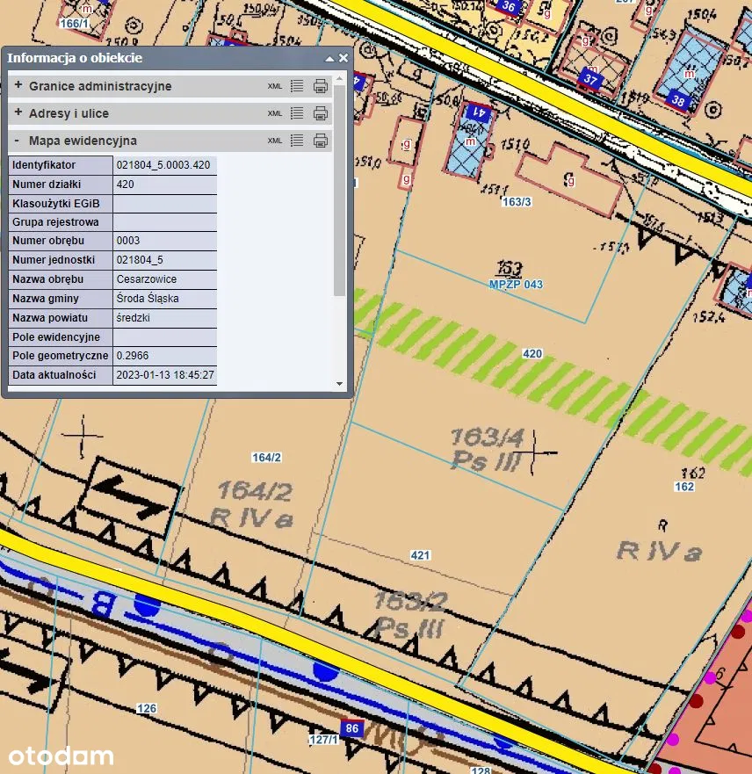Click the MPZP 043 label on map
Viewport: 752px width, 774px height.
click(516, 285)
